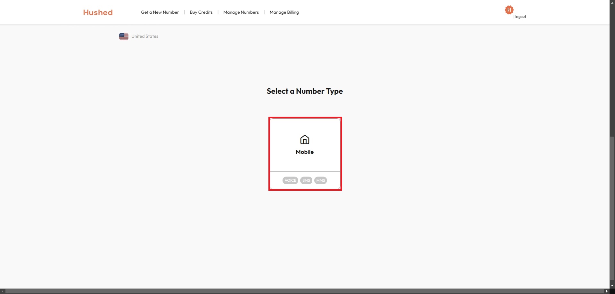Click the orange H profile avatar
Screen dimensions: 615x294
coord(509,10)
